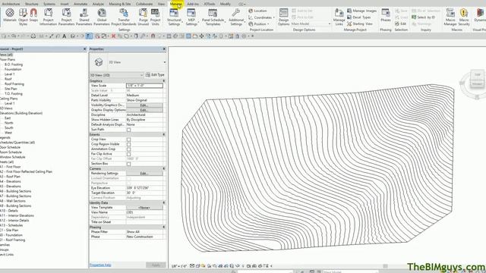
Task: Close the Properties panel
Action: tap(164, 49)
